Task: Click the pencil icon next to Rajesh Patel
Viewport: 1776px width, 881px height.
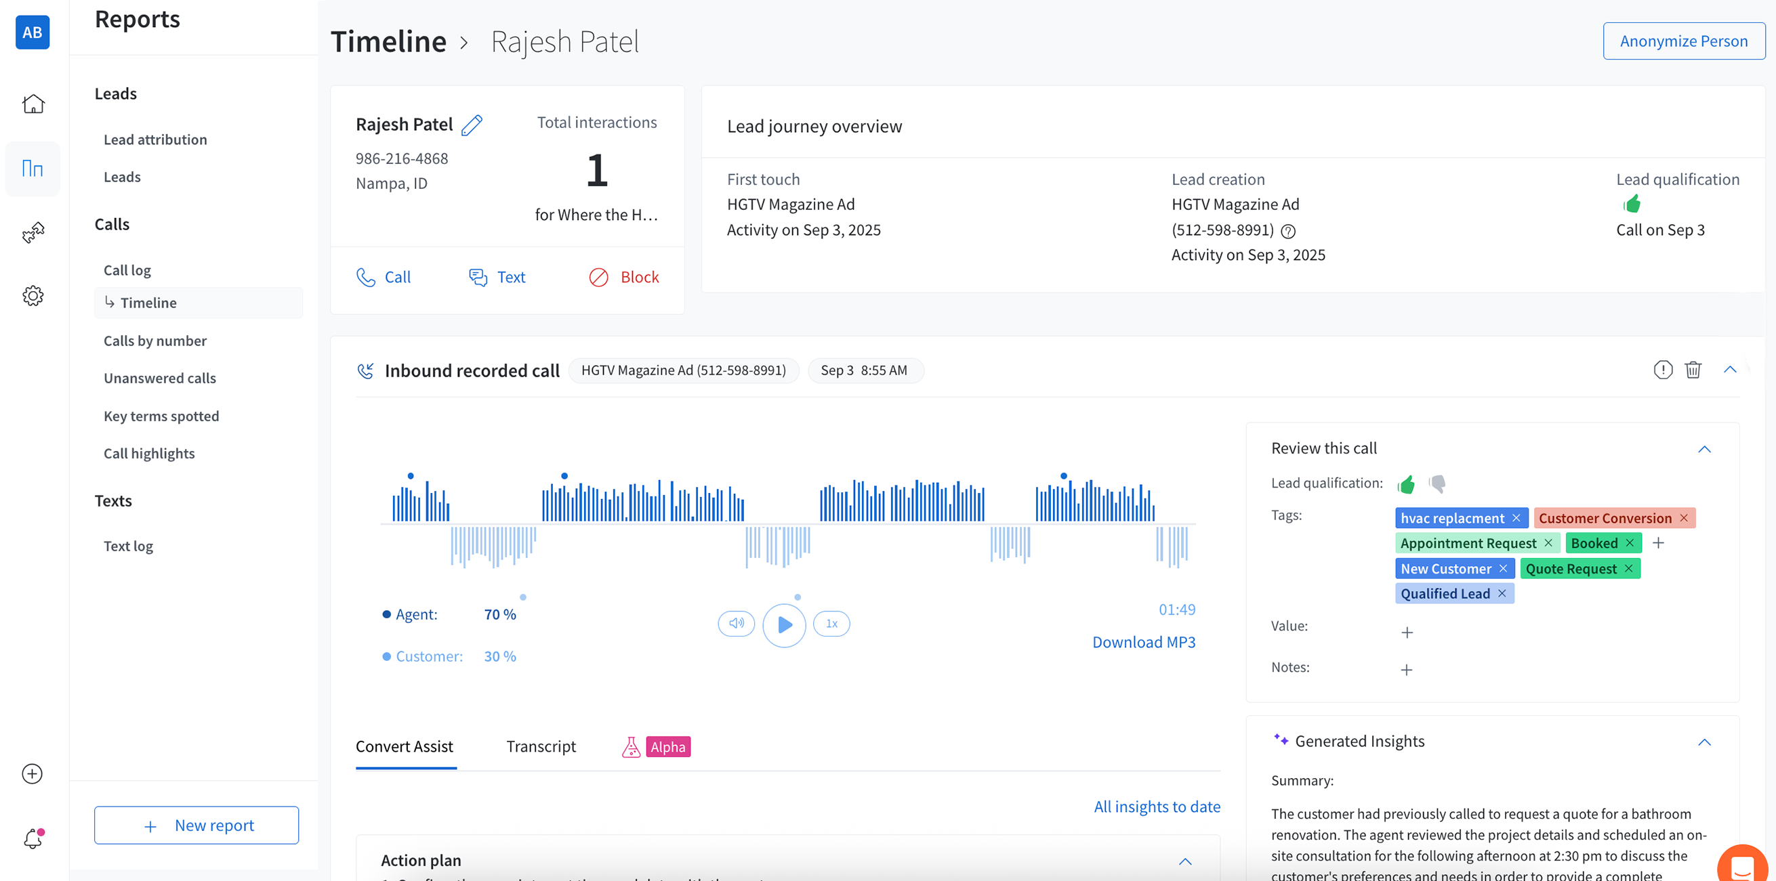Action: [472, 125]
